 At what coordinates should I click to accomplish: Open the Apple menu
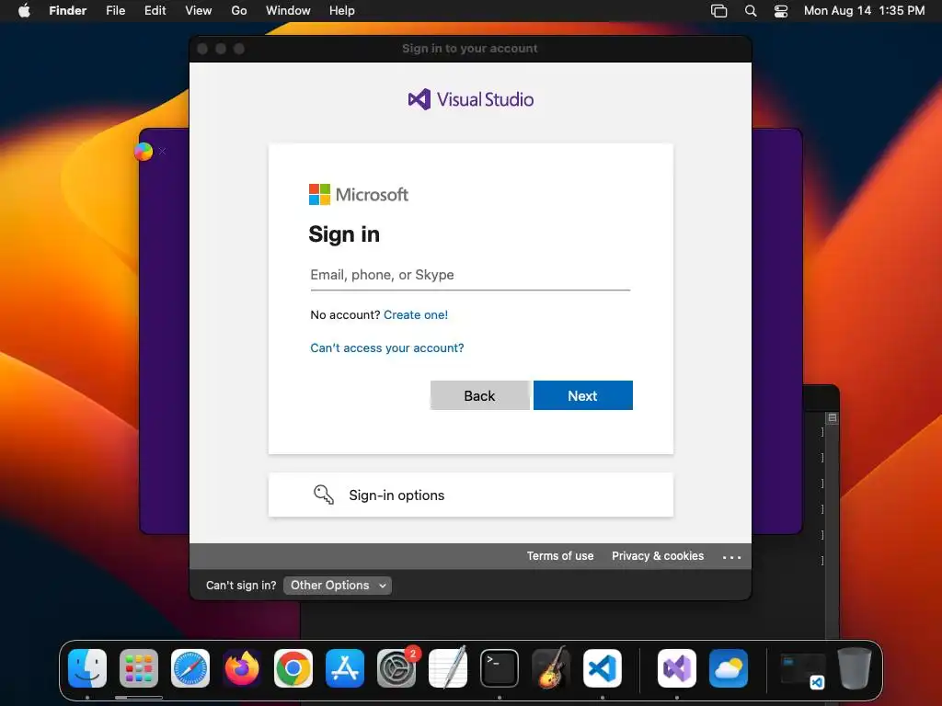click(24, 10)
